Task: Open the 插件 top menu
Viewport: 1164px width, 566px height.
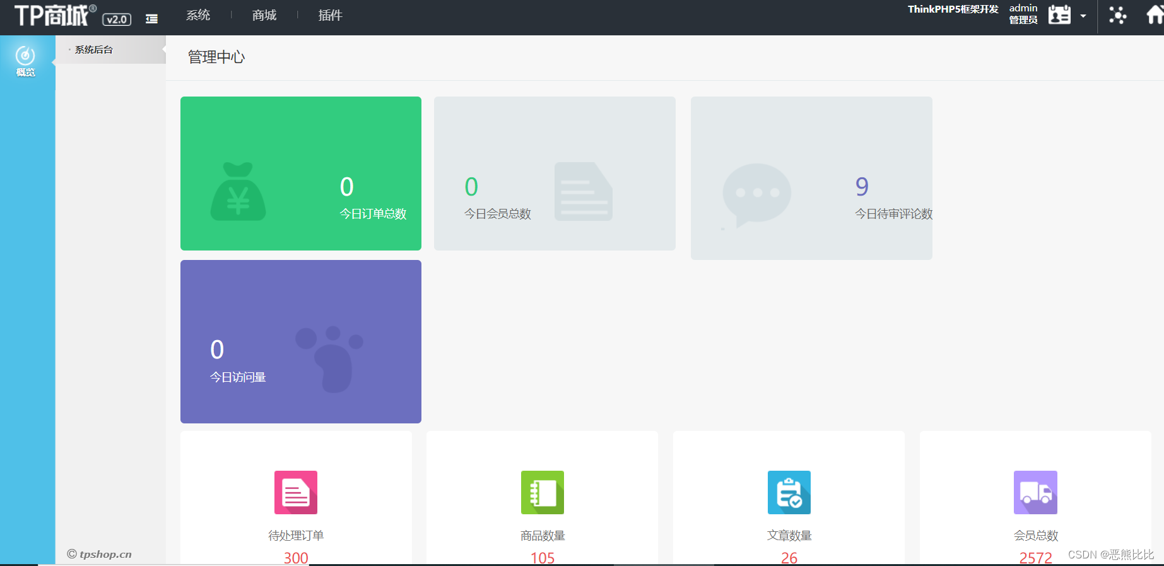Action: [331, 15]
